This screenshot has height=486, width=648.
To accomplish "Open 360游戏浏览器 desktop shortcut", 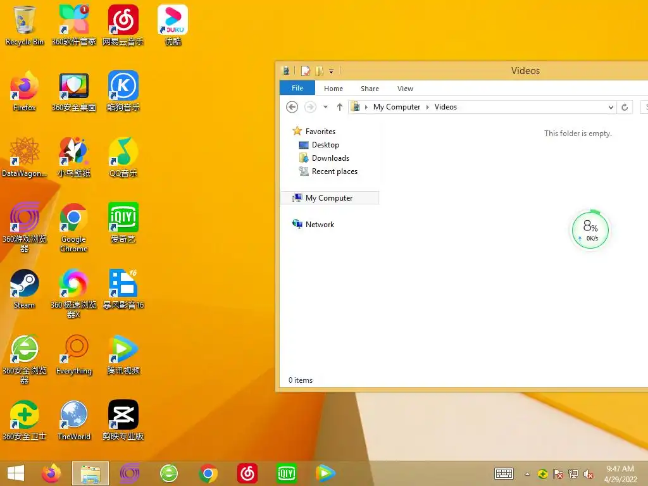I will click(25, 227).
